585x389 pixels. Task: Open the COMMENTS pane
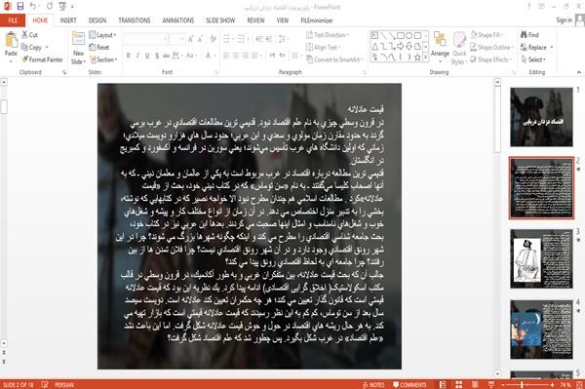[x=409, y=384]
